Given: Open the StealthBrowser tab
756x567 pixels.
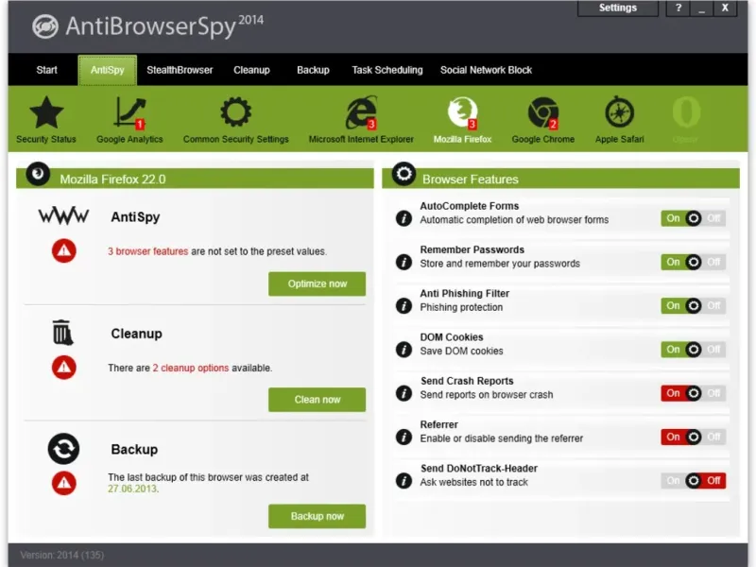Looking at the screenshot, I should pyautogui.click(x=180, y=70).
